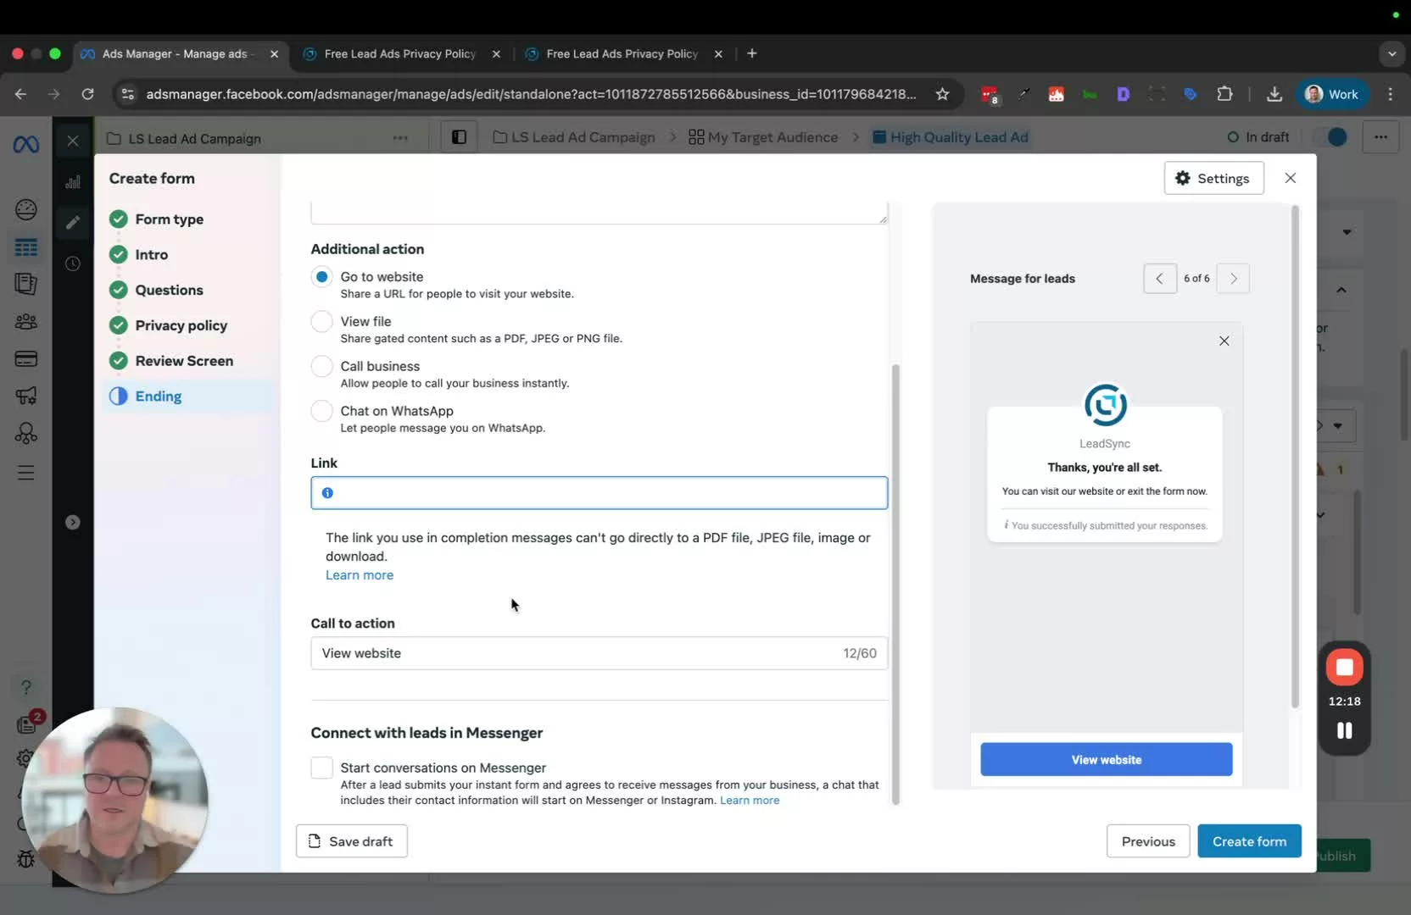Open the Audiences people icon
This screenshot has width=1411, height=915.
[26, 321]
